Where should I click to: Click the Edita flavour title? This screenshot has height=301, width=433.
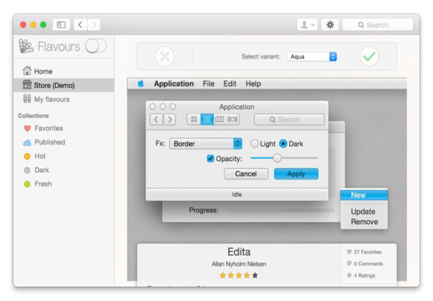pyautogui.click(x=239, y=252)
